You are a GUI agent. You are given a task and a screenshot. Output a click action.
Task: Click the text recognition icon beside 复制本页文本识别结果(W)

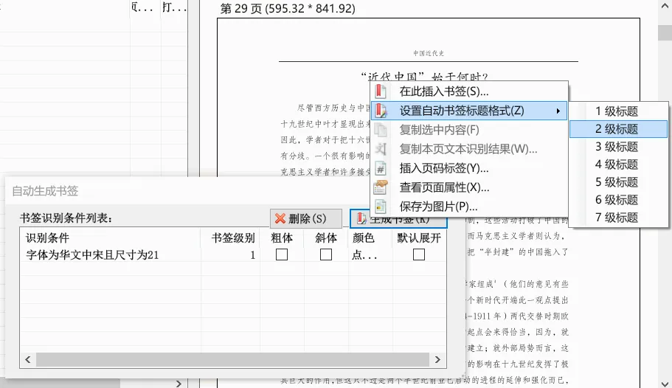[381, 149]
